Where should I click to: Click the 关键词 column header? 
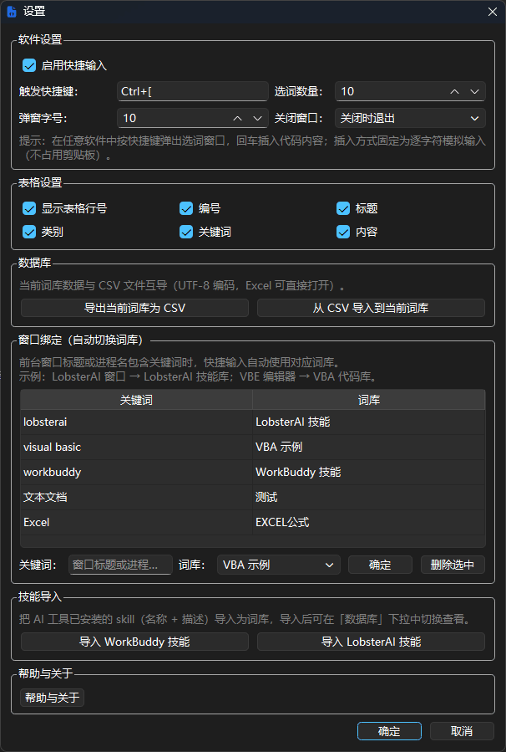136,400
